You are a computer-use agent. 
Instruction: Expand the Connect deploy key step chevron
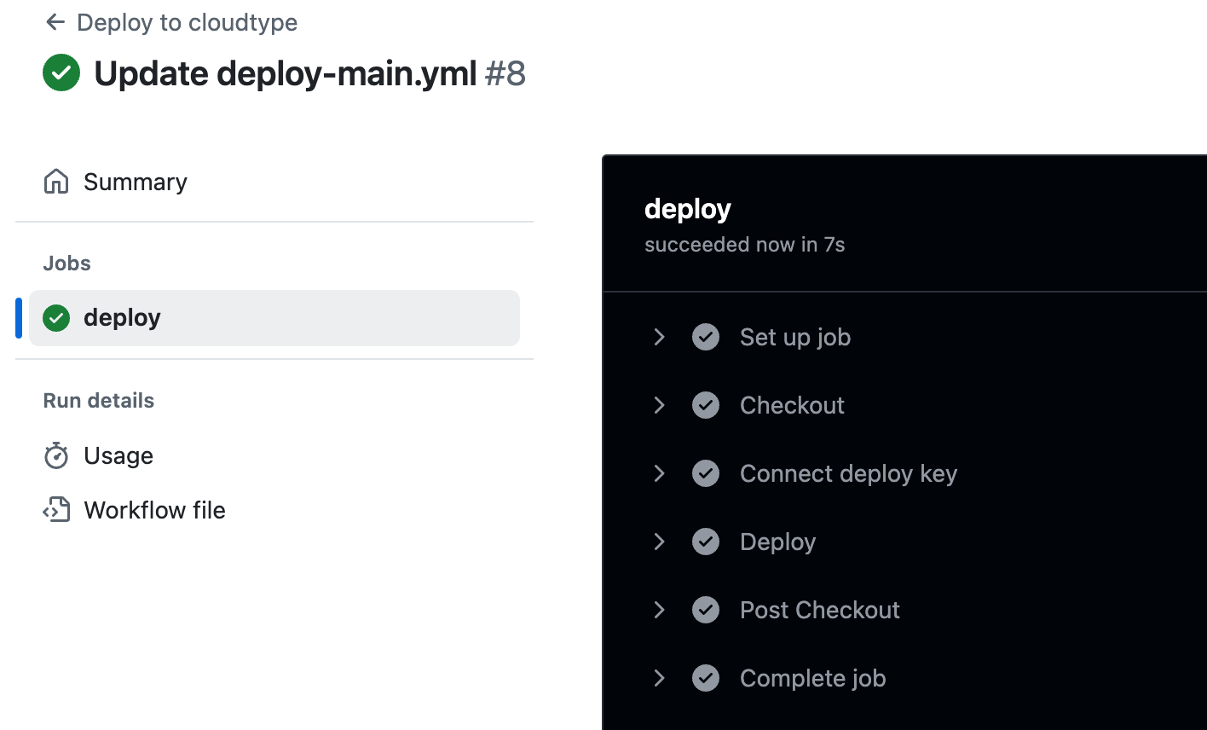tap(659, 473)
